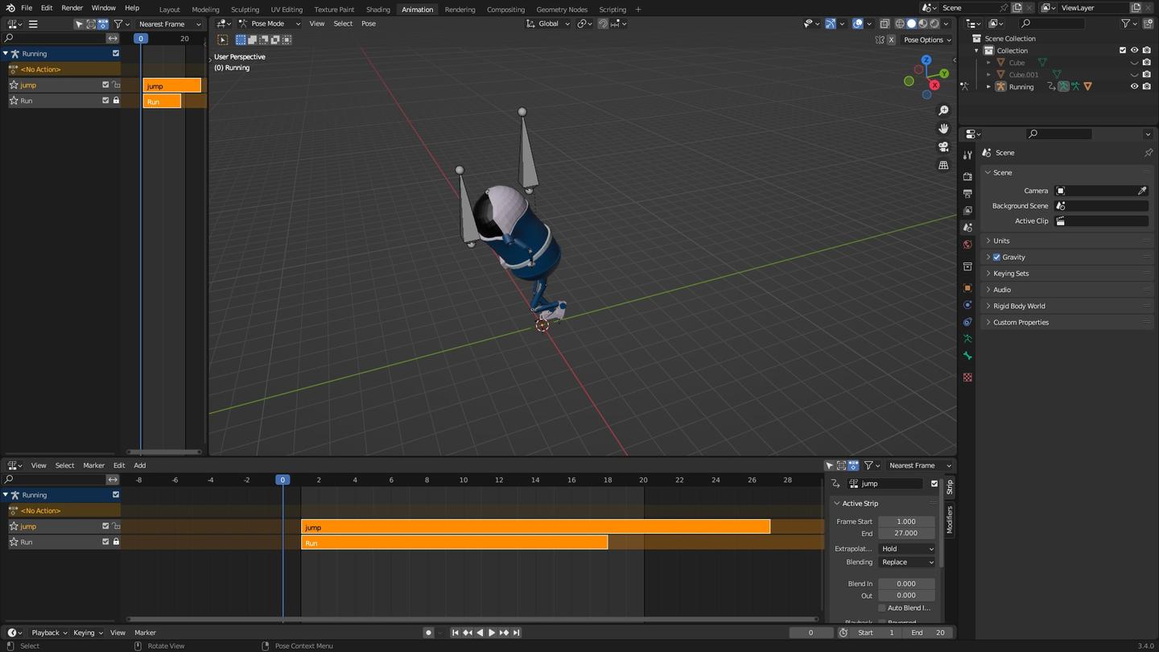
Task: Hide the Running object with eye icon
Action: click(1135, 86)
